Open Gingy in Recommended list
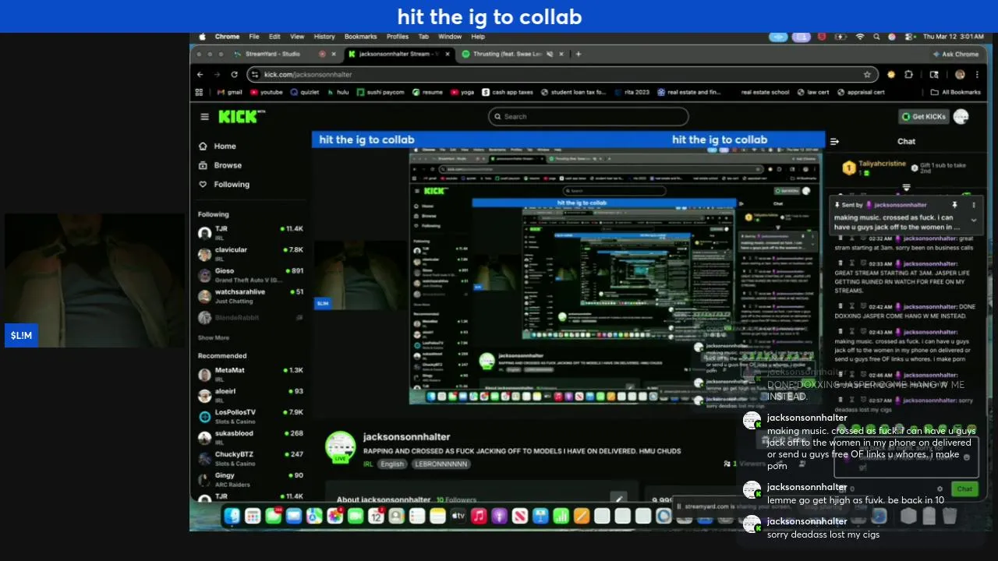 tap(250, 479)
